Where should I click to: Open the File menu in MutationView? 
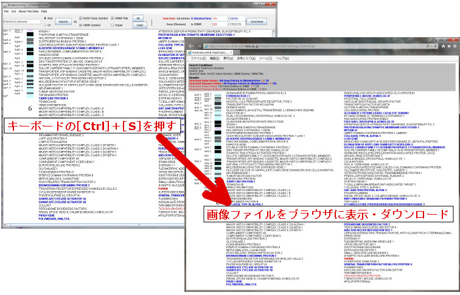pos(6,11)
